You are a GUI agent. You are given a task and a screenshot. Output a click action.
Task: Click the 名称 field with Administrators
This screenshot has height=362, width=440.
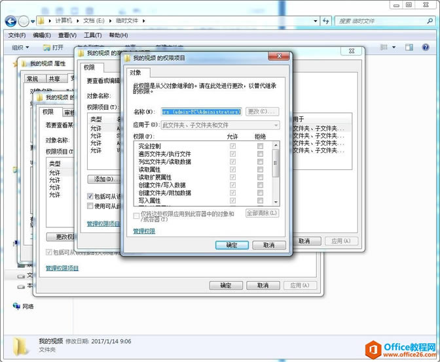(202, 112)
